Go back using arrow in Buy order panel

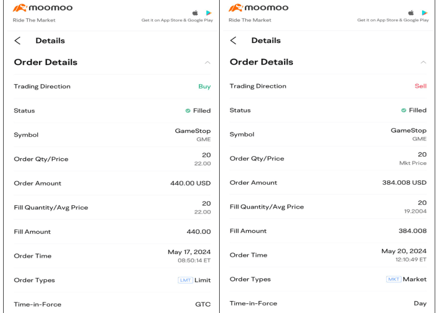point(18,41)
